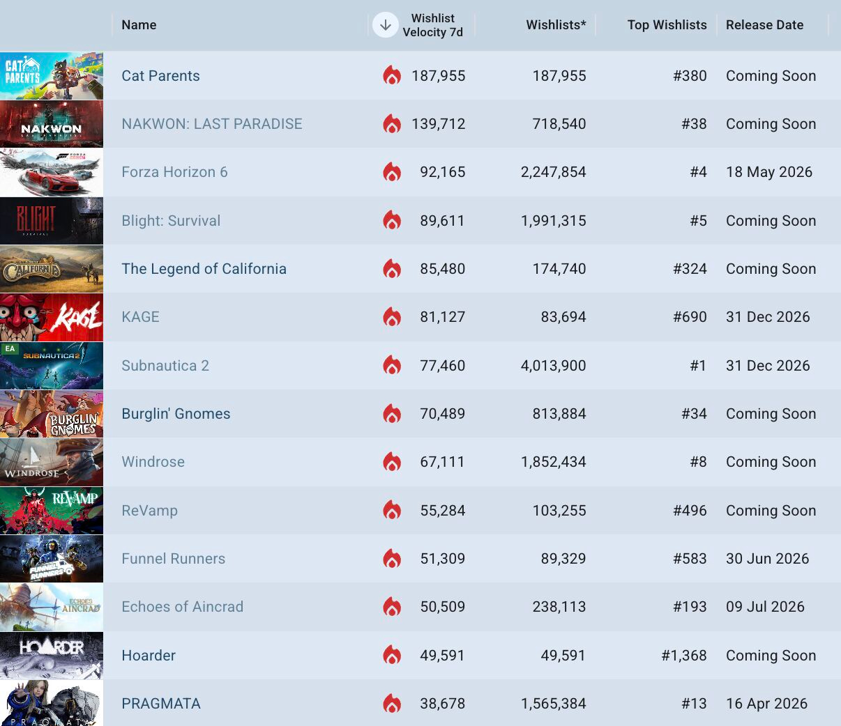
Task: Sort by Top Wishlists column header
Action: pos(667,25)
